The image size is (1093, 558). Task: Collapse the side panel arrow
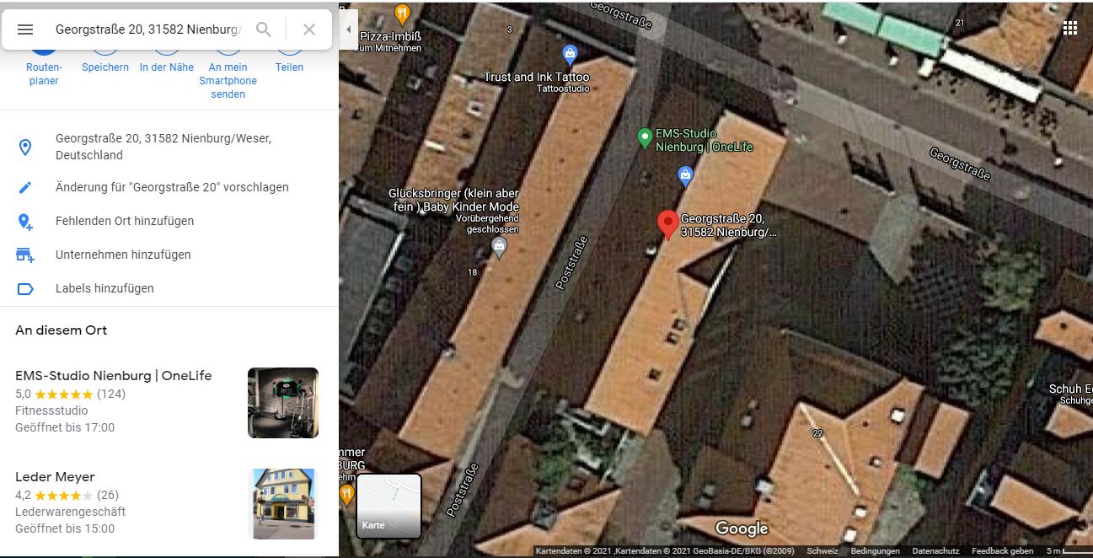point(349,30)
